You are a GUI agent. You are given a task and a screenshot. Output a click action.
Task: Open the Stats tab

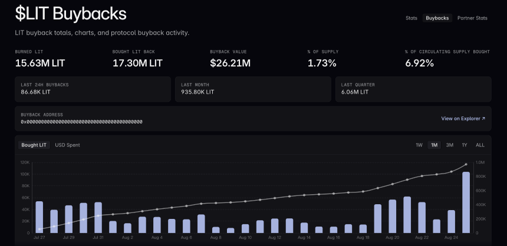click(411, 18)
